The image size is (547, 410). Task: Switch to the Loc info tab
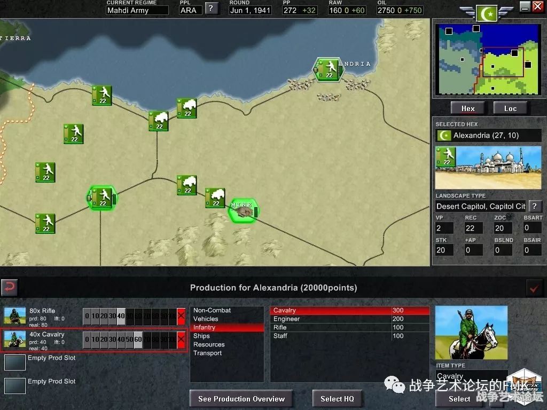[x=510, y=108]
